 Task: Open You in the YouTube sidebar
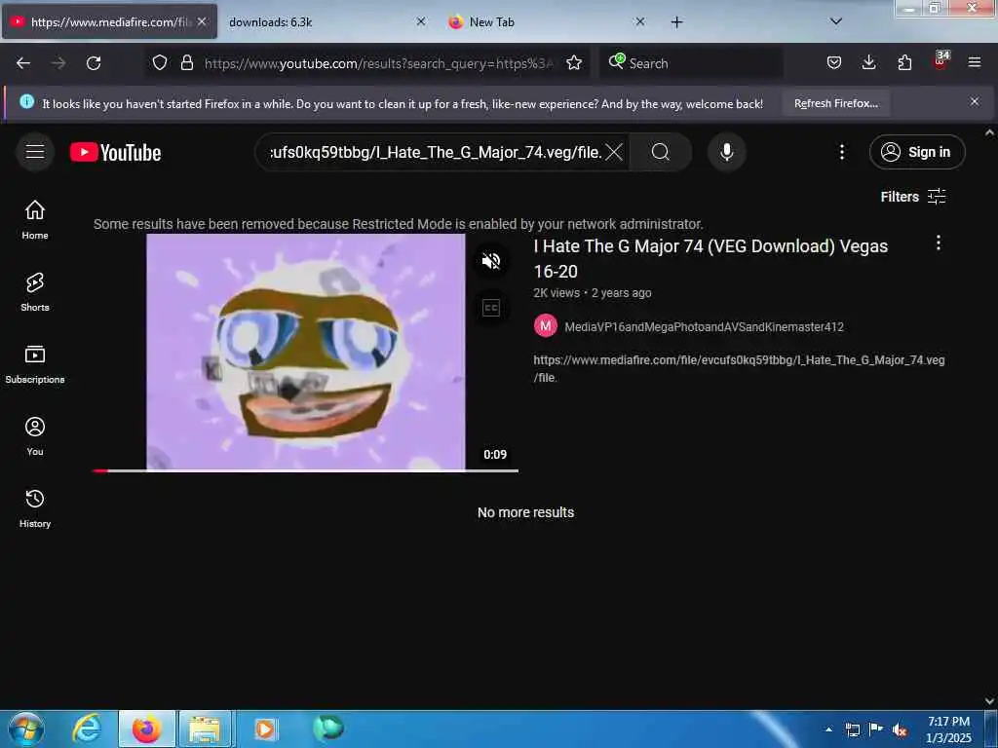[x=35, y=436]
